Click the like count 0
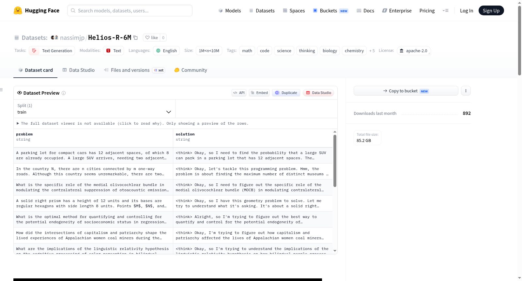The height and width of the screenshot is (281, 522). coord(163,38)
